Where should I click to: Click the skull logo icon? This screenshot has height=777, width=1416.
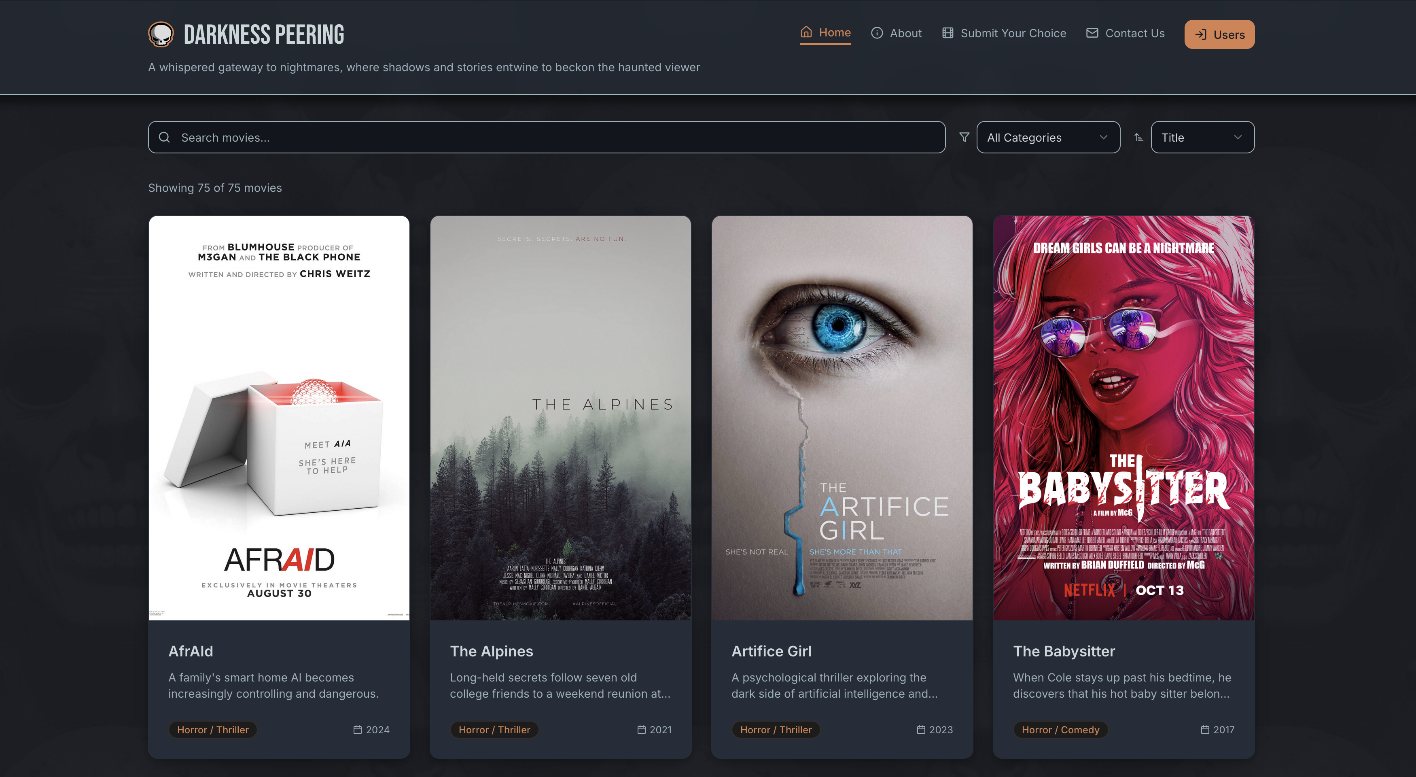point(161,34)
